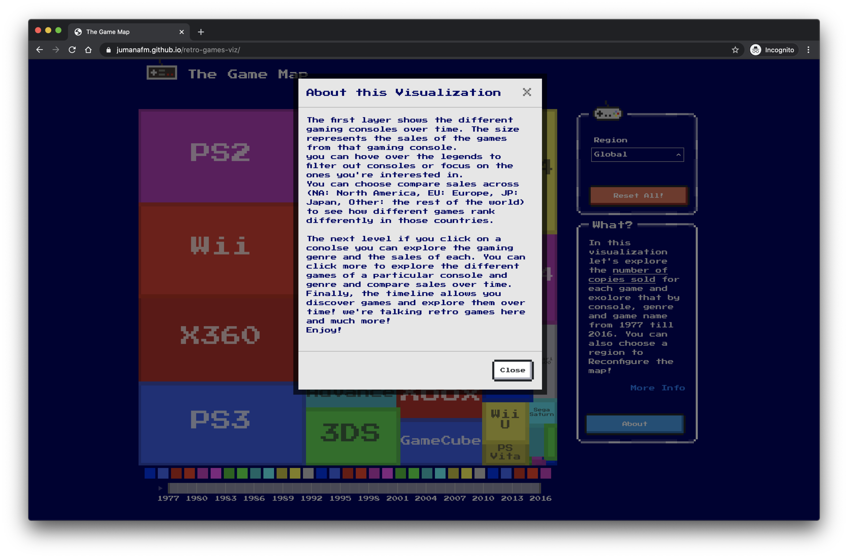Click the 2007 year label on the timeline

[455, 499]
